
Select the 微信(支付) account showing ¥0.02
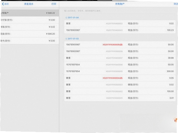(30, 27)
